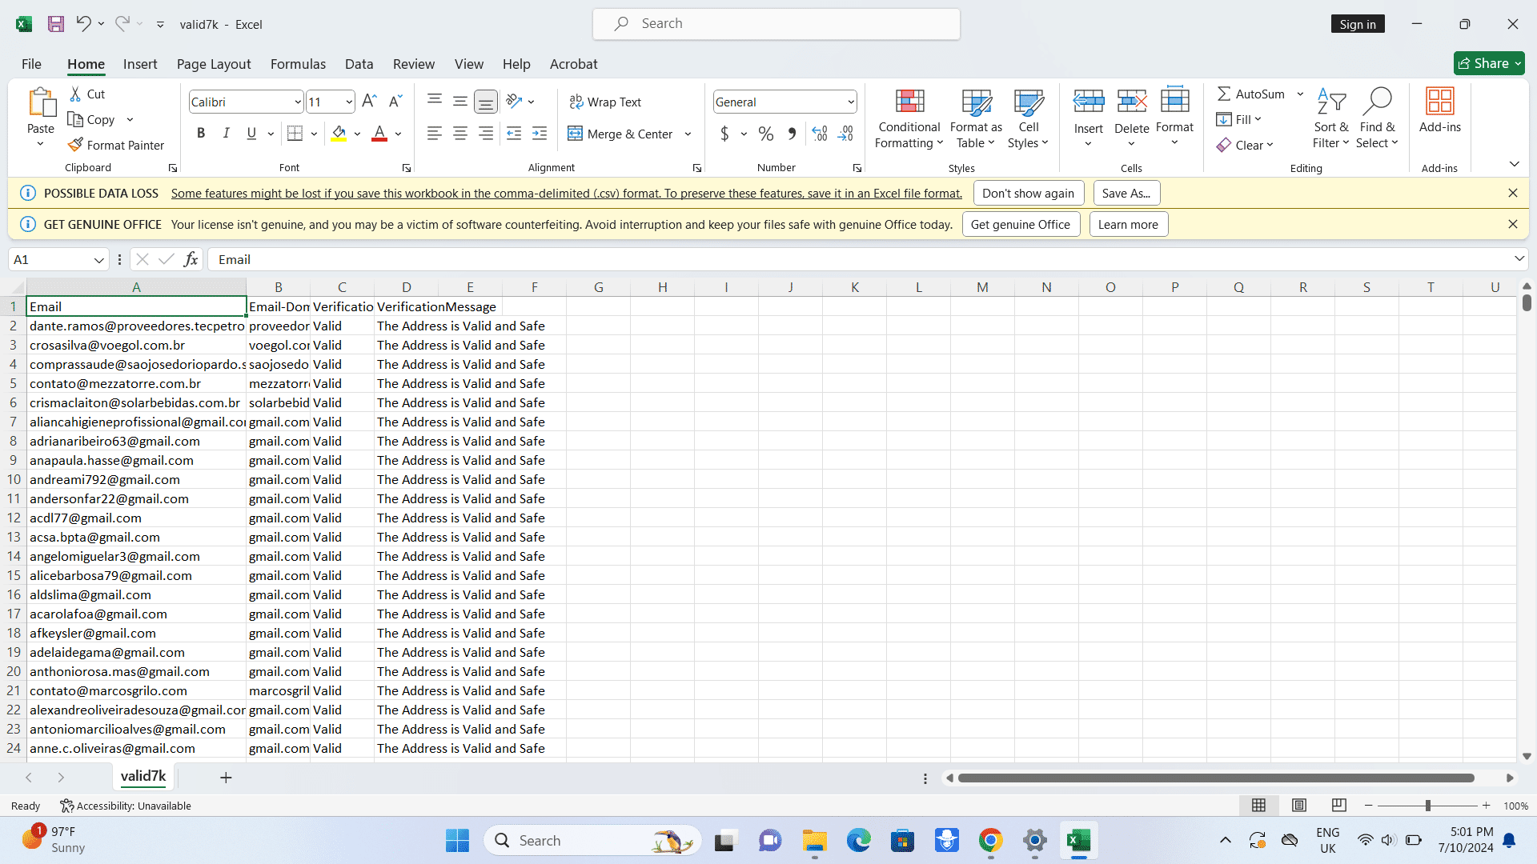Click the Paste clipboard icon
The width and height of the screenshot is (1537, 864).
[41, 102]
